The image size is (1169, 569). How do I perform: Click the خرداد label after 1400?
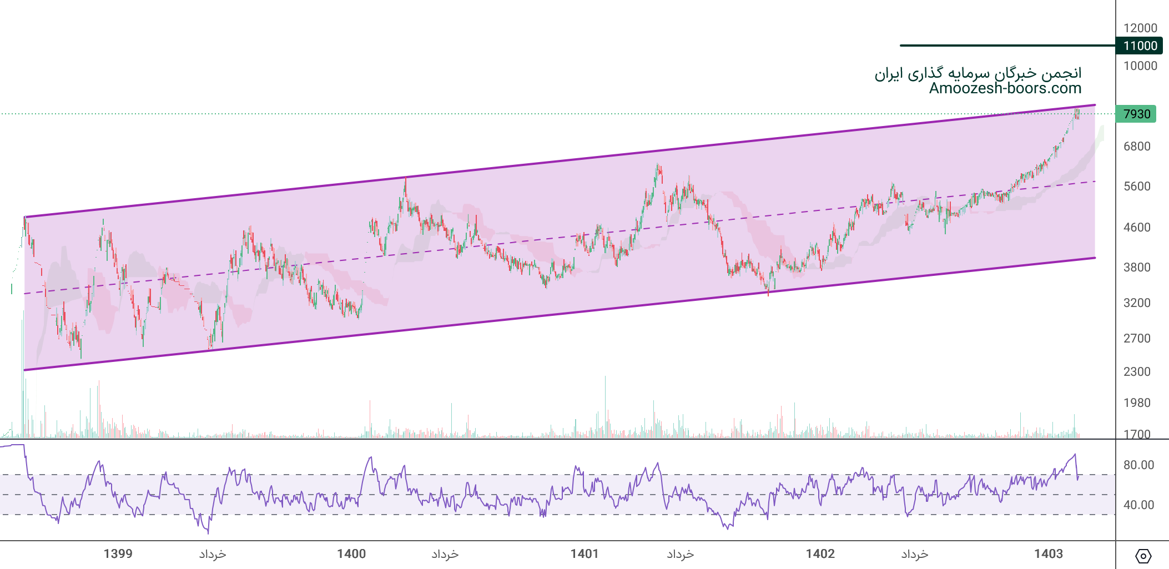point(445,554)
